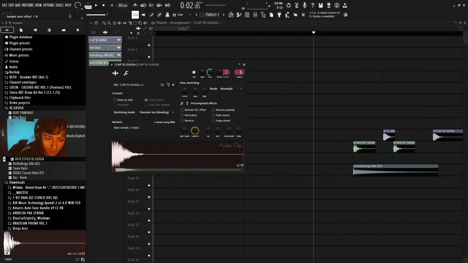The width and height of the screenshot is (468, 263).
Task: Adjust the channel VOL knob
Action: click(210, 72)
